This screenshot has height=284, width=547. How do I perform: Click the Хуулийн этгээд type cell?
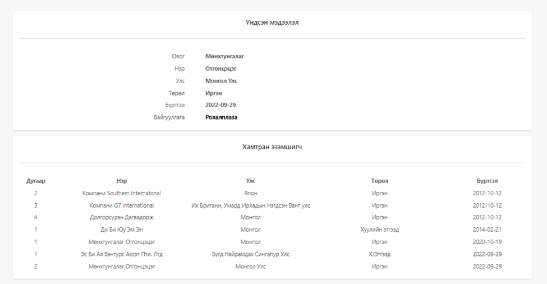coord(380,230)
